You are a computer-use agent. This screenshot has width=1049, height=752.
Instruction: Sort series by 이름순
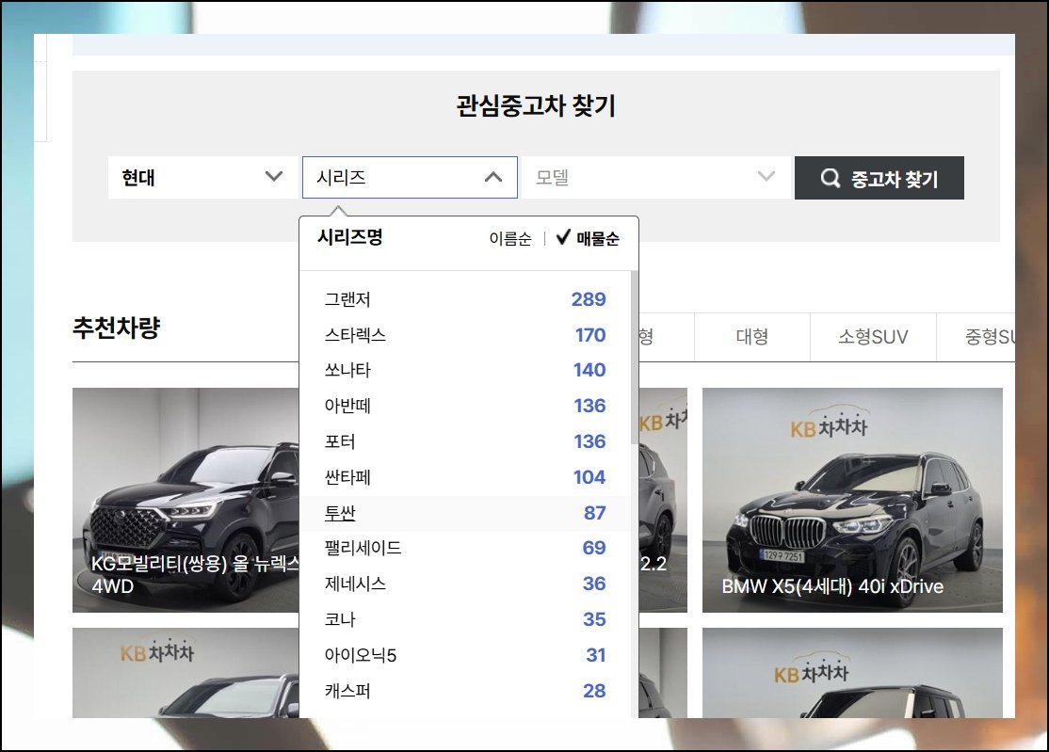(509, 239)
